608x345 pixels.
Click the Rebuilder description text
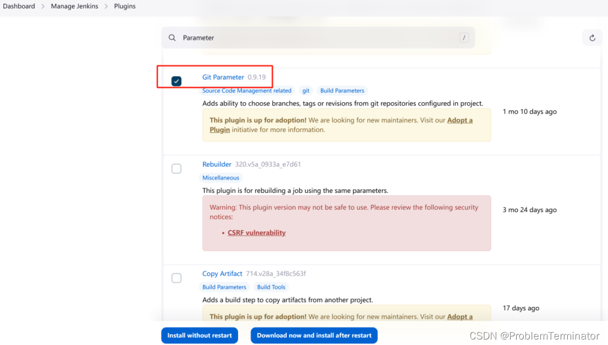(295, 191)
